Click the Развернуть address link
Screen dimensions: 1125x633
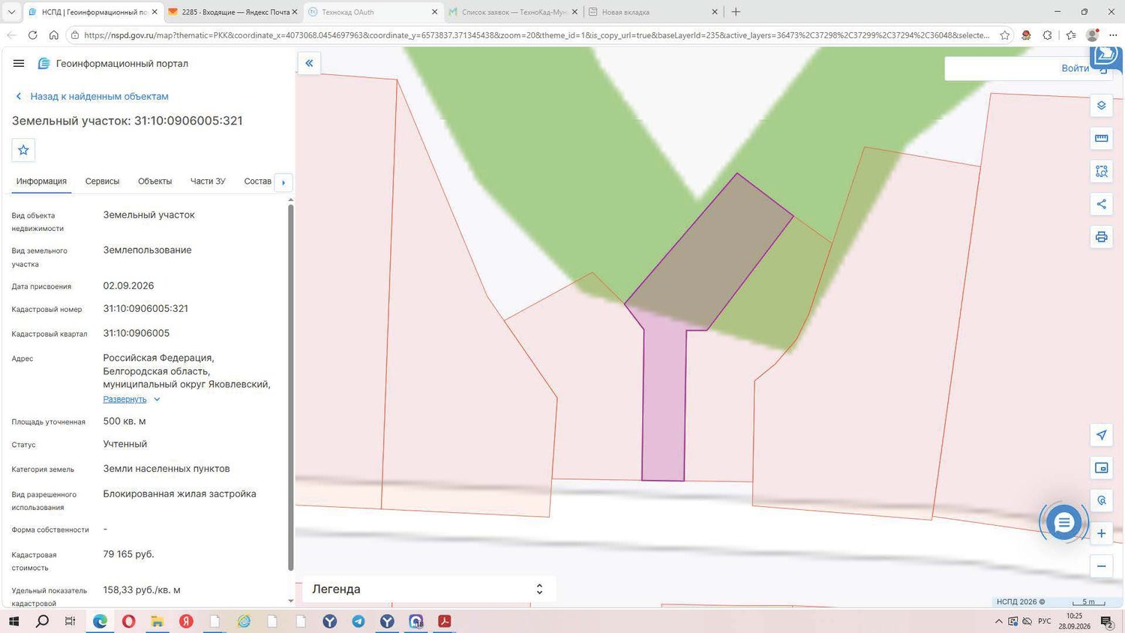point(124,400)
